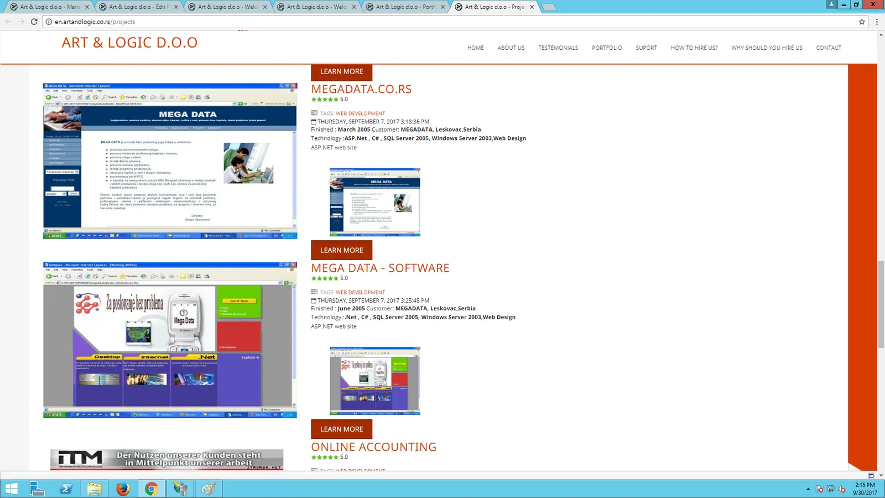The height and width of the screenshot is (498, 885).
Task: Switch to the Art & Logic Portfolio tab
Action: [407, 7]
